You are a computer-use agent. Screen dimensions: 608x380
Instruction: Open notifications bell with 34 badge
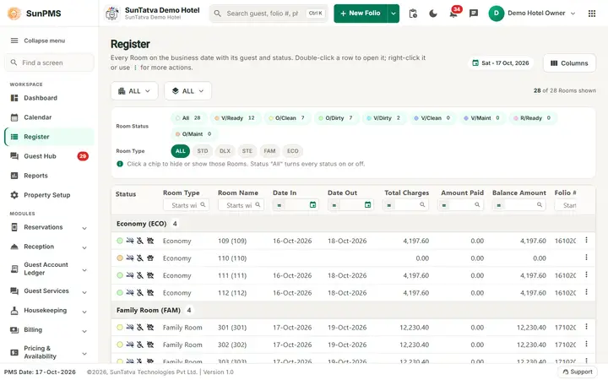(x=453, y=13)
